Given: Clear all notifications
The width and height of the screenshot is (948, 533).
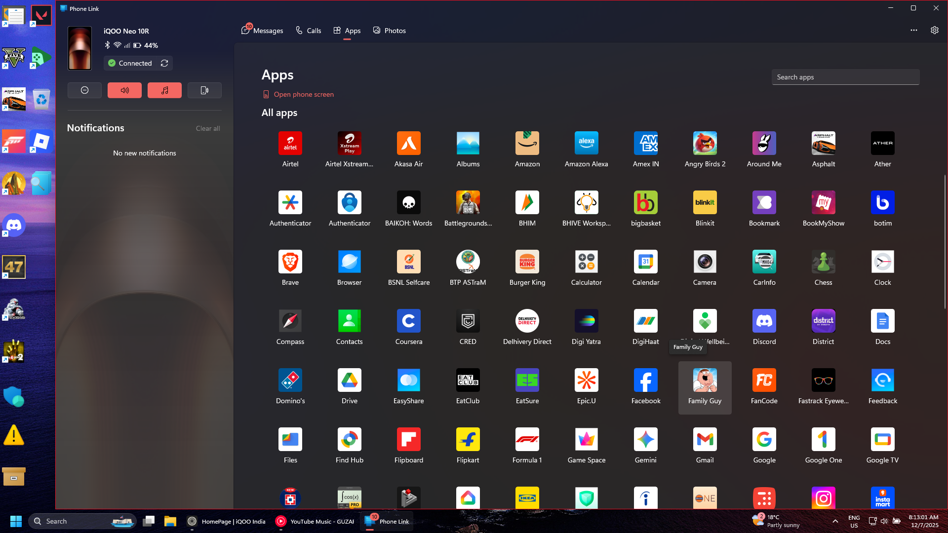Looking at the screenshot, I should (207, 128).
